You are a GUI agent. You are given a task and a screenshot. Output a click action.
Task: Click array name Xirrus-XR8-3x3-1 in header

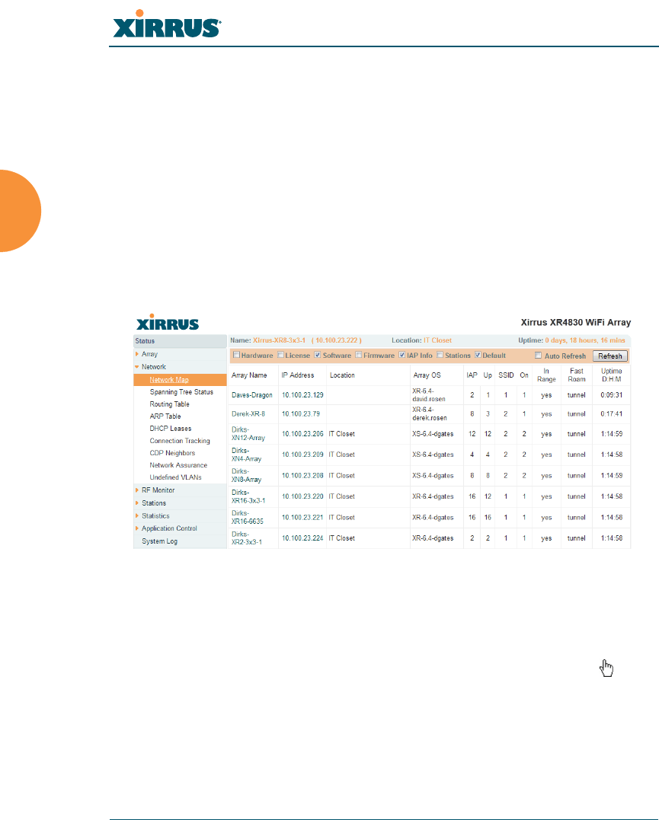click(x=279, y=340)
